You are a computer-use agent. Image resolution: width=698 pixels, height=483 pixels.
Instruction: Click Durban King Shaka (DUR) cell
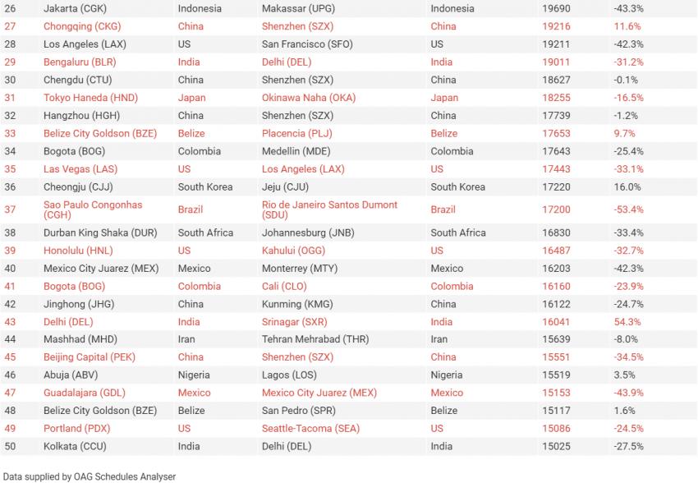point(100,232)
